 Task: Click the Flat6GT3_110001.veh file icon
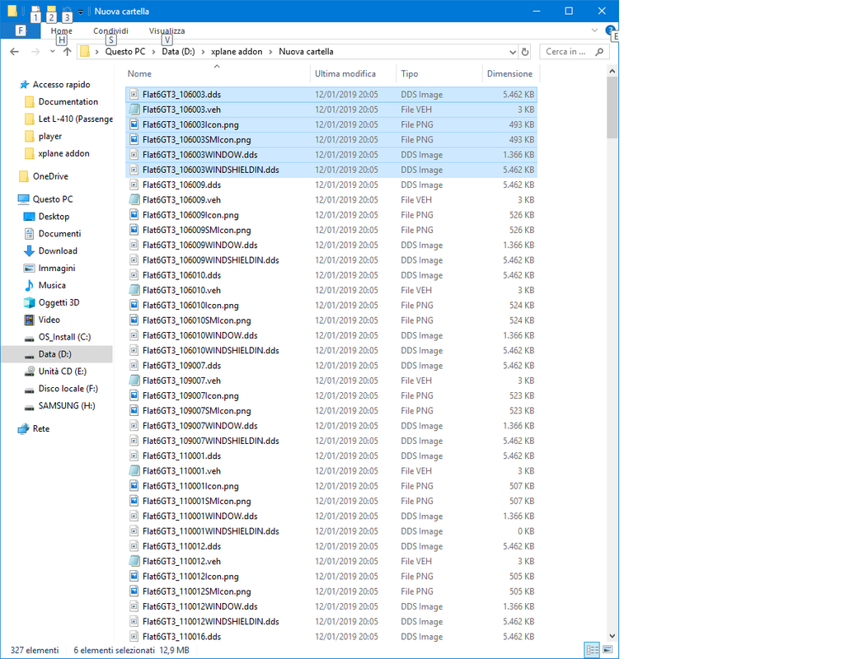(x=134, y=471)
